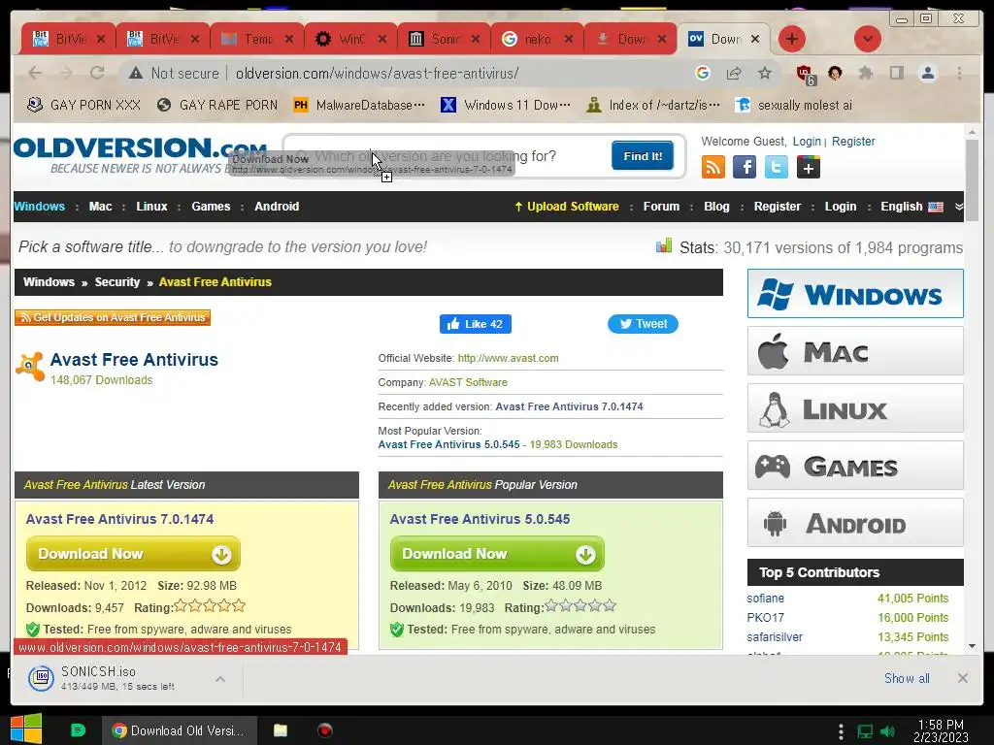Open the sofiane contributor link
994x745 pixels.
(x=765, y=598)
